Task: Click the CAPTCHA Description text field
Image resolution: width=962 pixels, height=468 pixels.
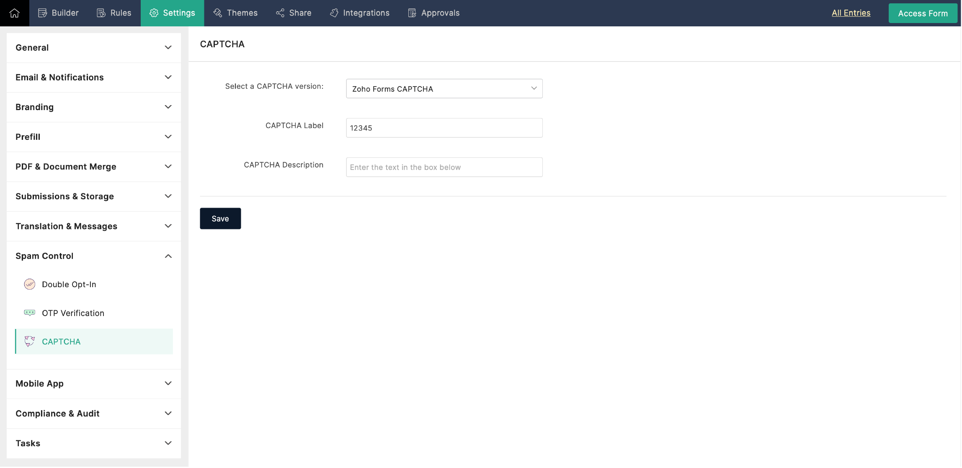Action: (x=444, y=167)
